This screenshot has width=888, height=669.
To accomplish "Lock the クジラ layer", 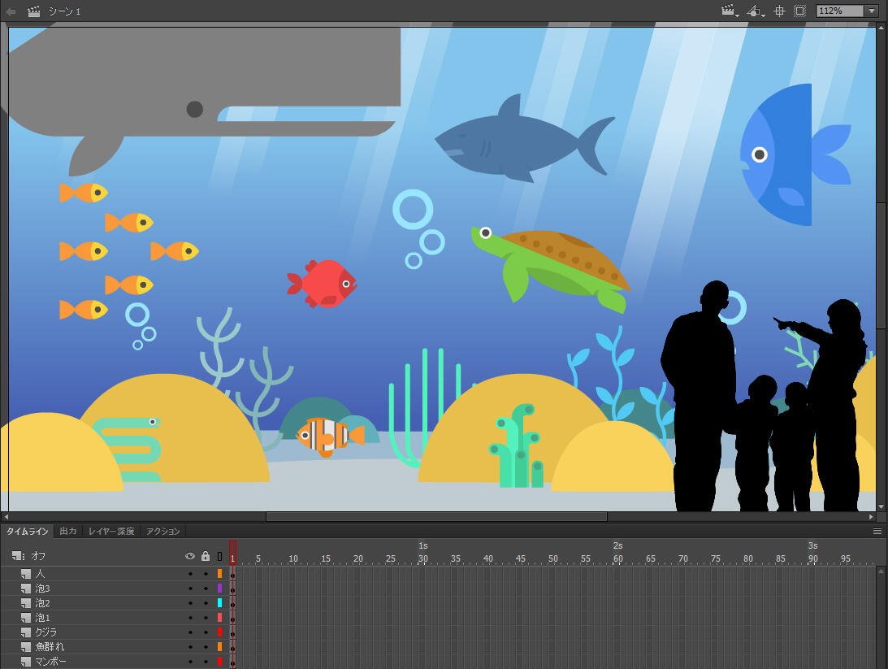I will [x=206, y=632].
